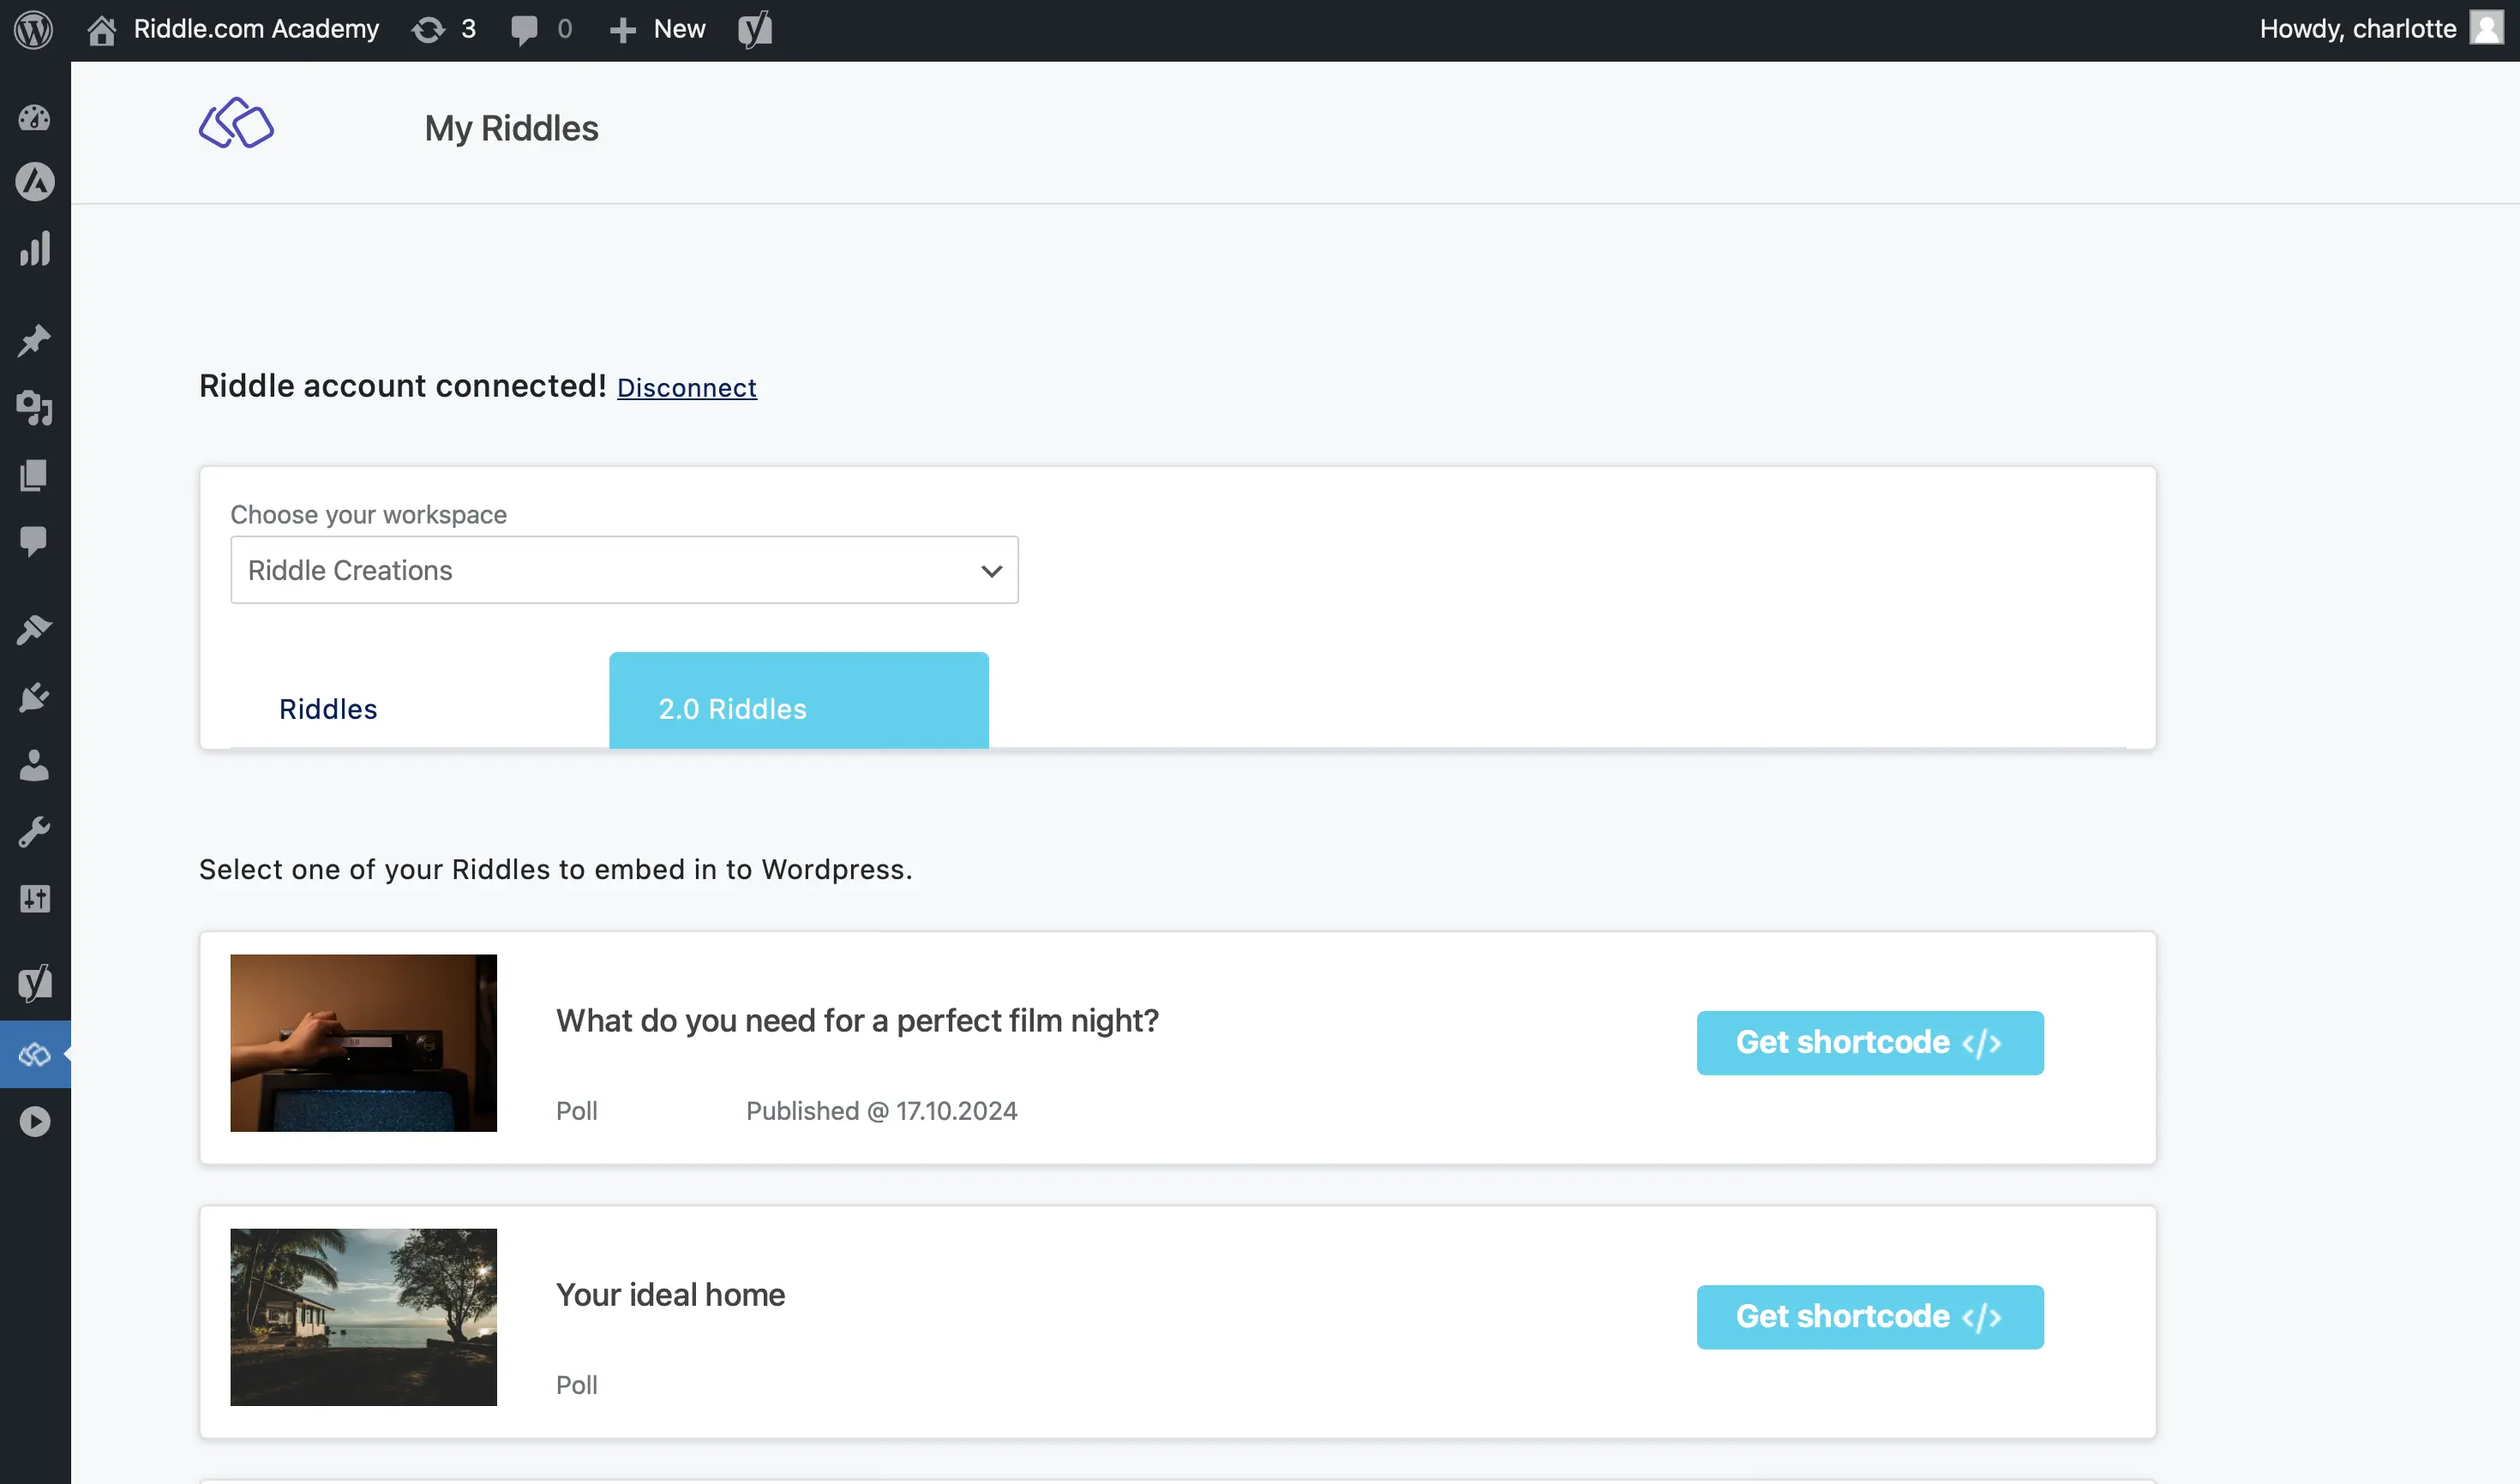Switch to the Riddles tab
This screenshot has width=2520, height=1484.
point(328,709)
